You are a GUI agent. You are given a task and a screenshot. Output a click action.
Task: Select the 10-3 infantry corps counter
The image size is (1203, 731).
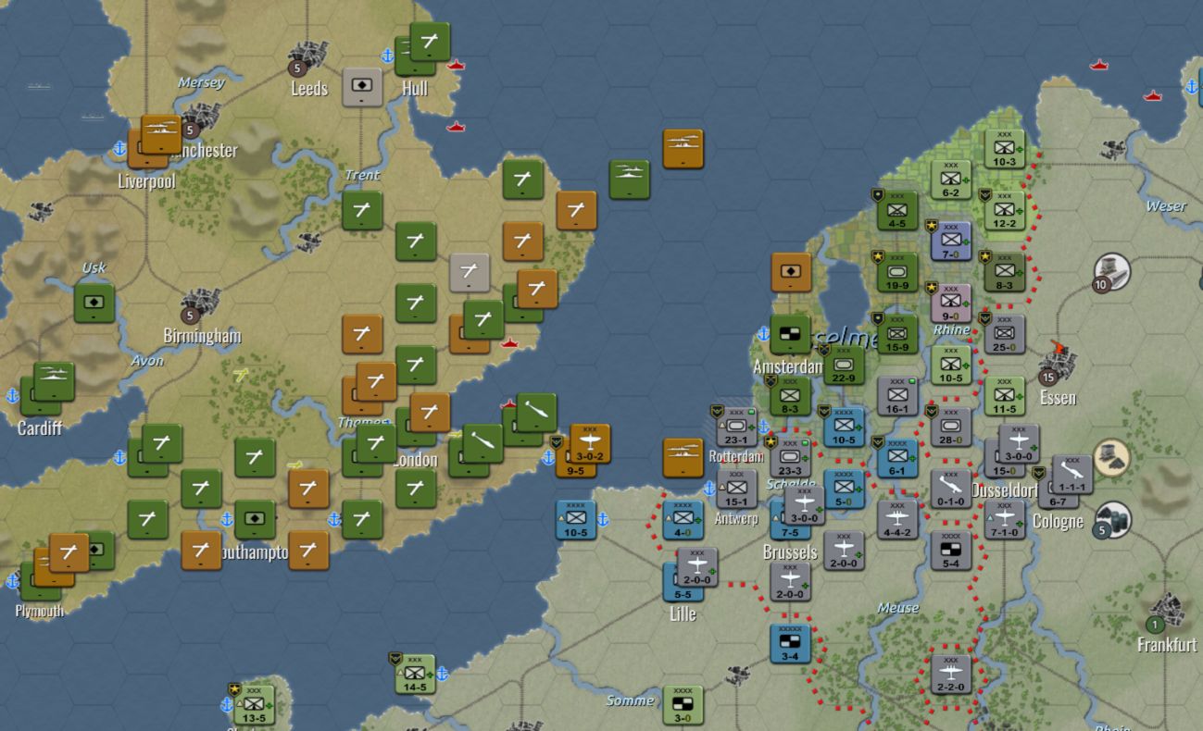pos(1005,149)
